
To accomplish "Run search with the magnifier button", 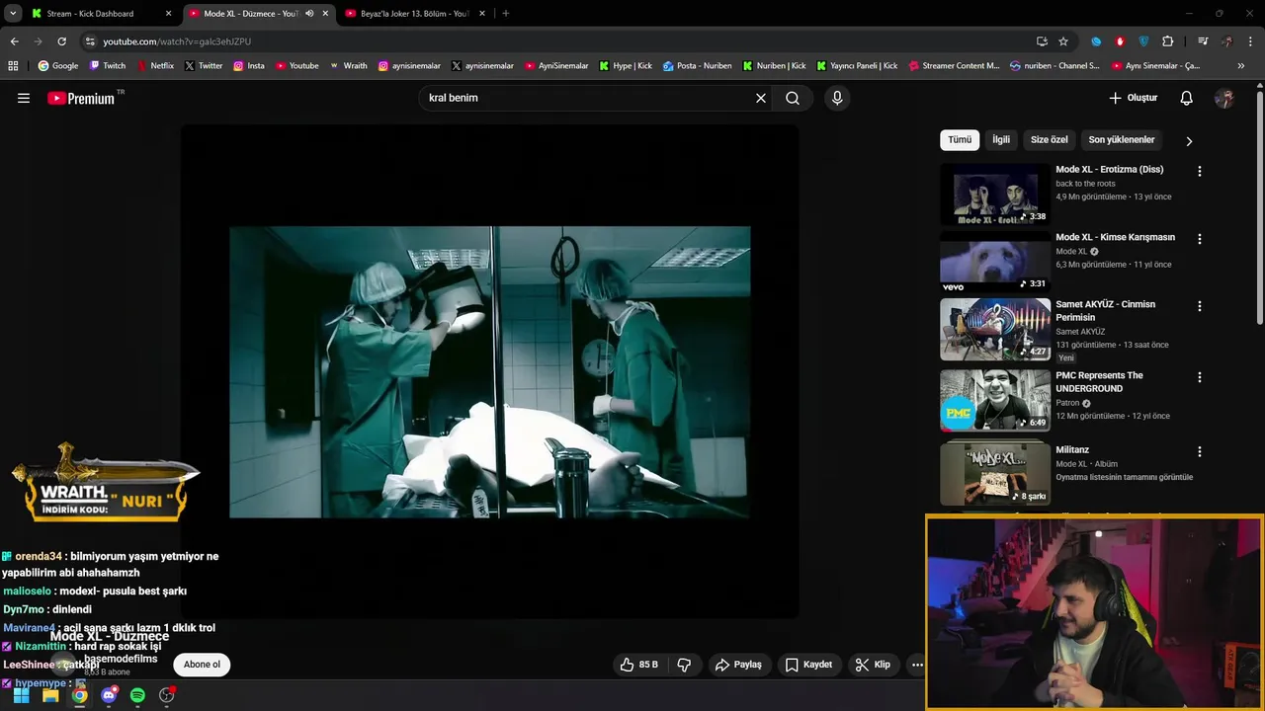I will coord(793,98).
